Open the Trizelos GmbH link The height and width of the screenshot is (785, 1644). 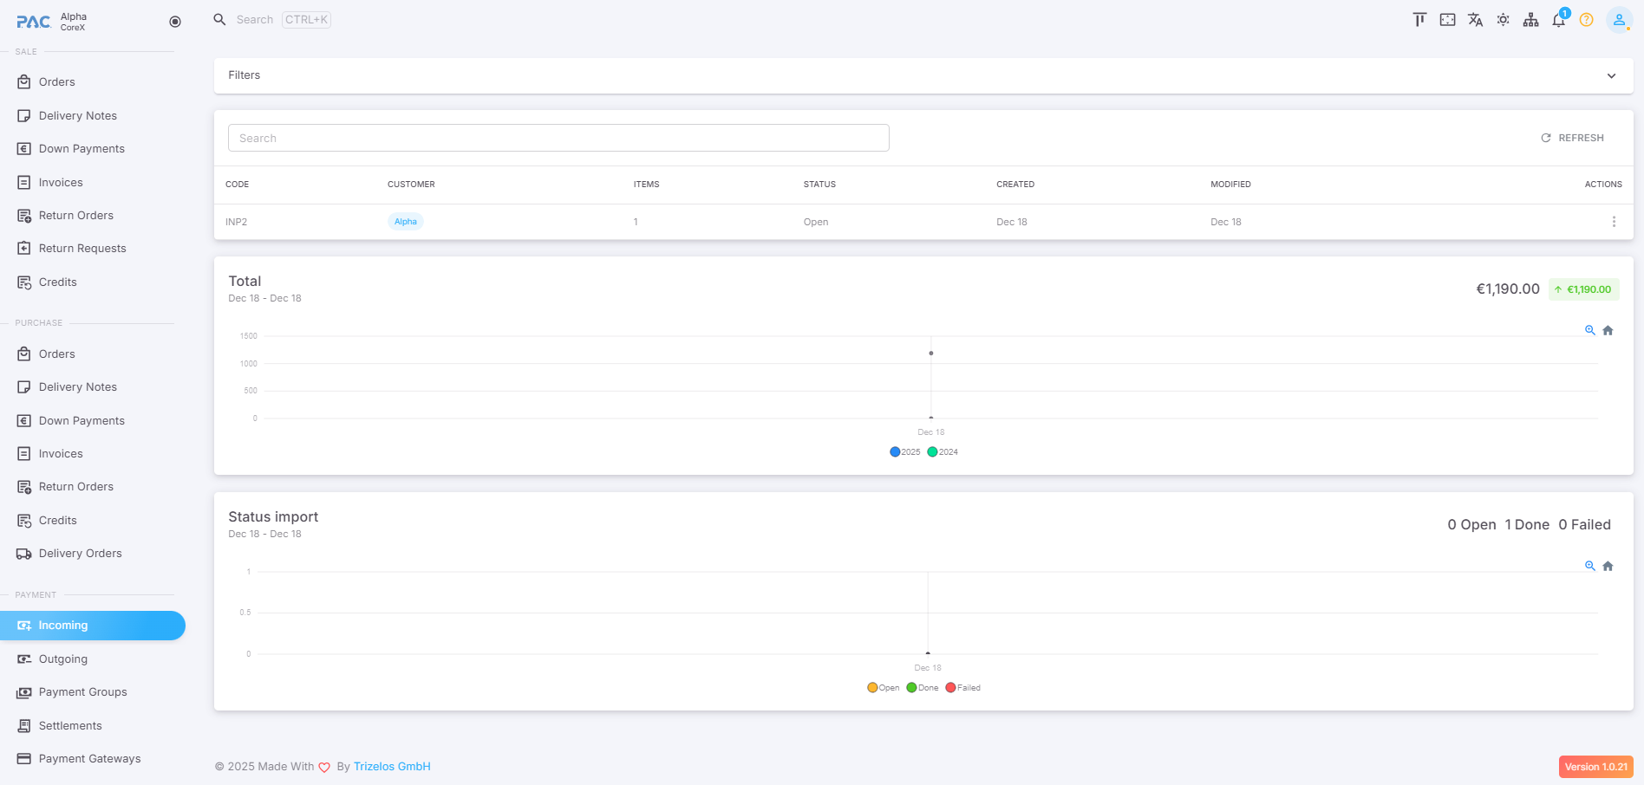[392, 767]
